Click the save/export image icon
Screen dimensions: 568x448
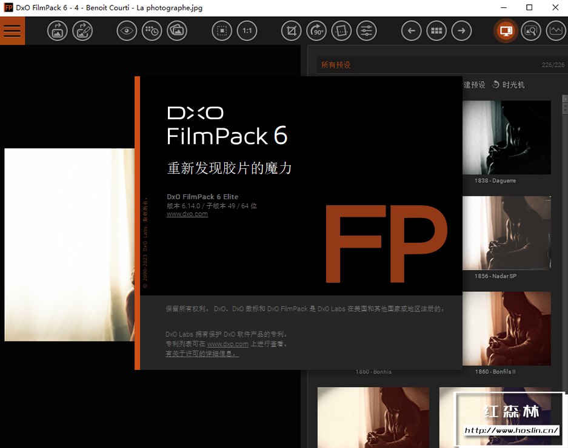click(82, 31)
